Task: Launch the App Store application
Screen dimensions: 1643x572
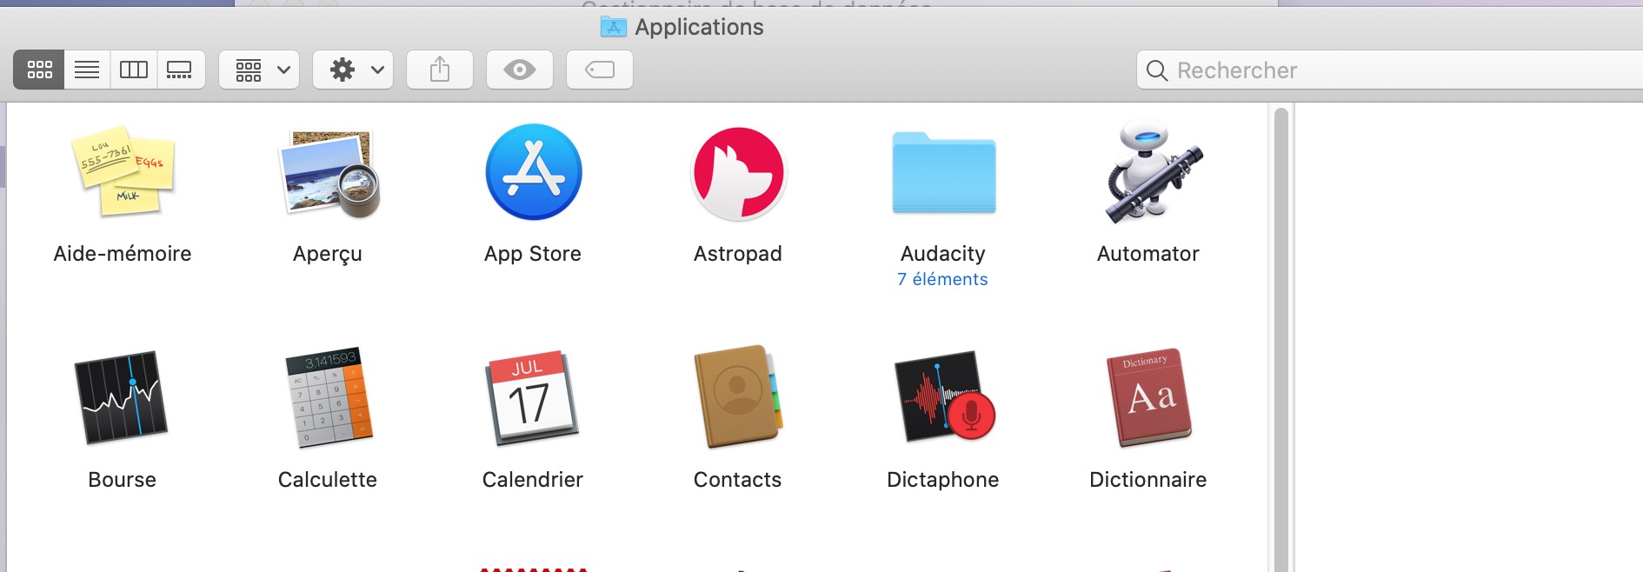Action: (x=533, y=172)
